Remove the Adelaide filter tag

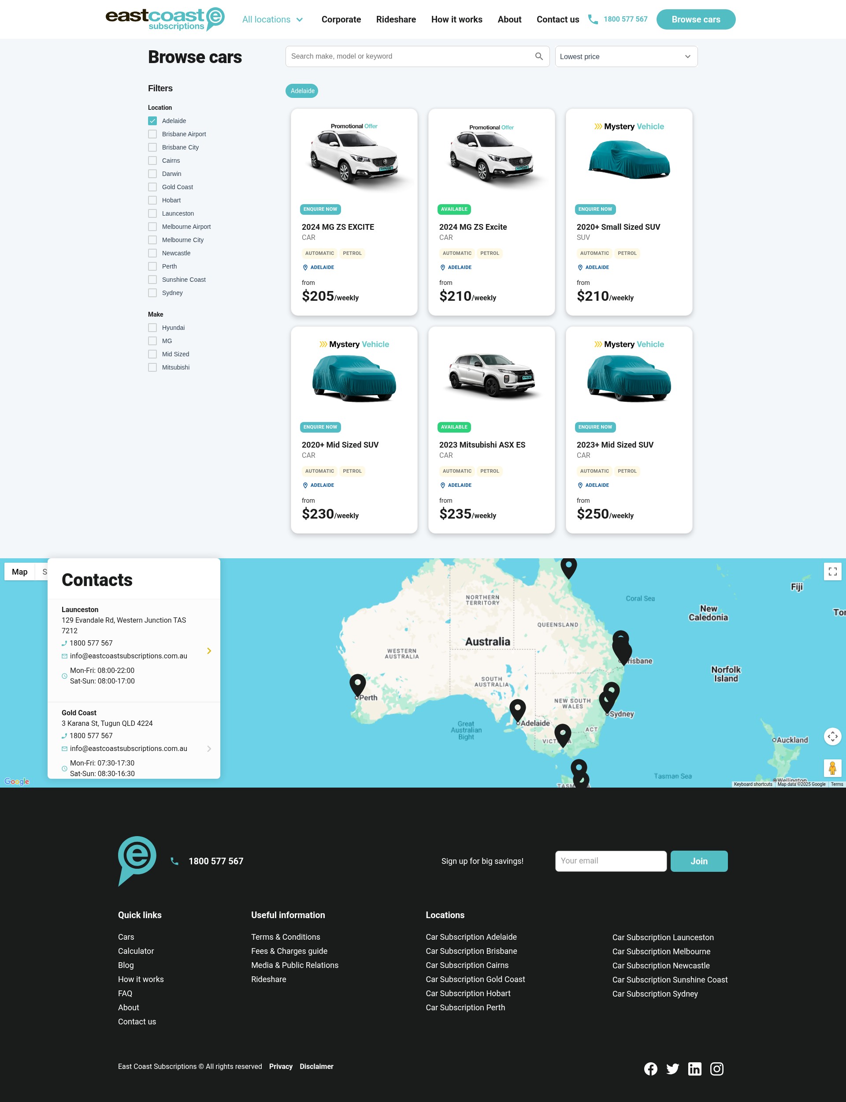(x=302, y=91)
